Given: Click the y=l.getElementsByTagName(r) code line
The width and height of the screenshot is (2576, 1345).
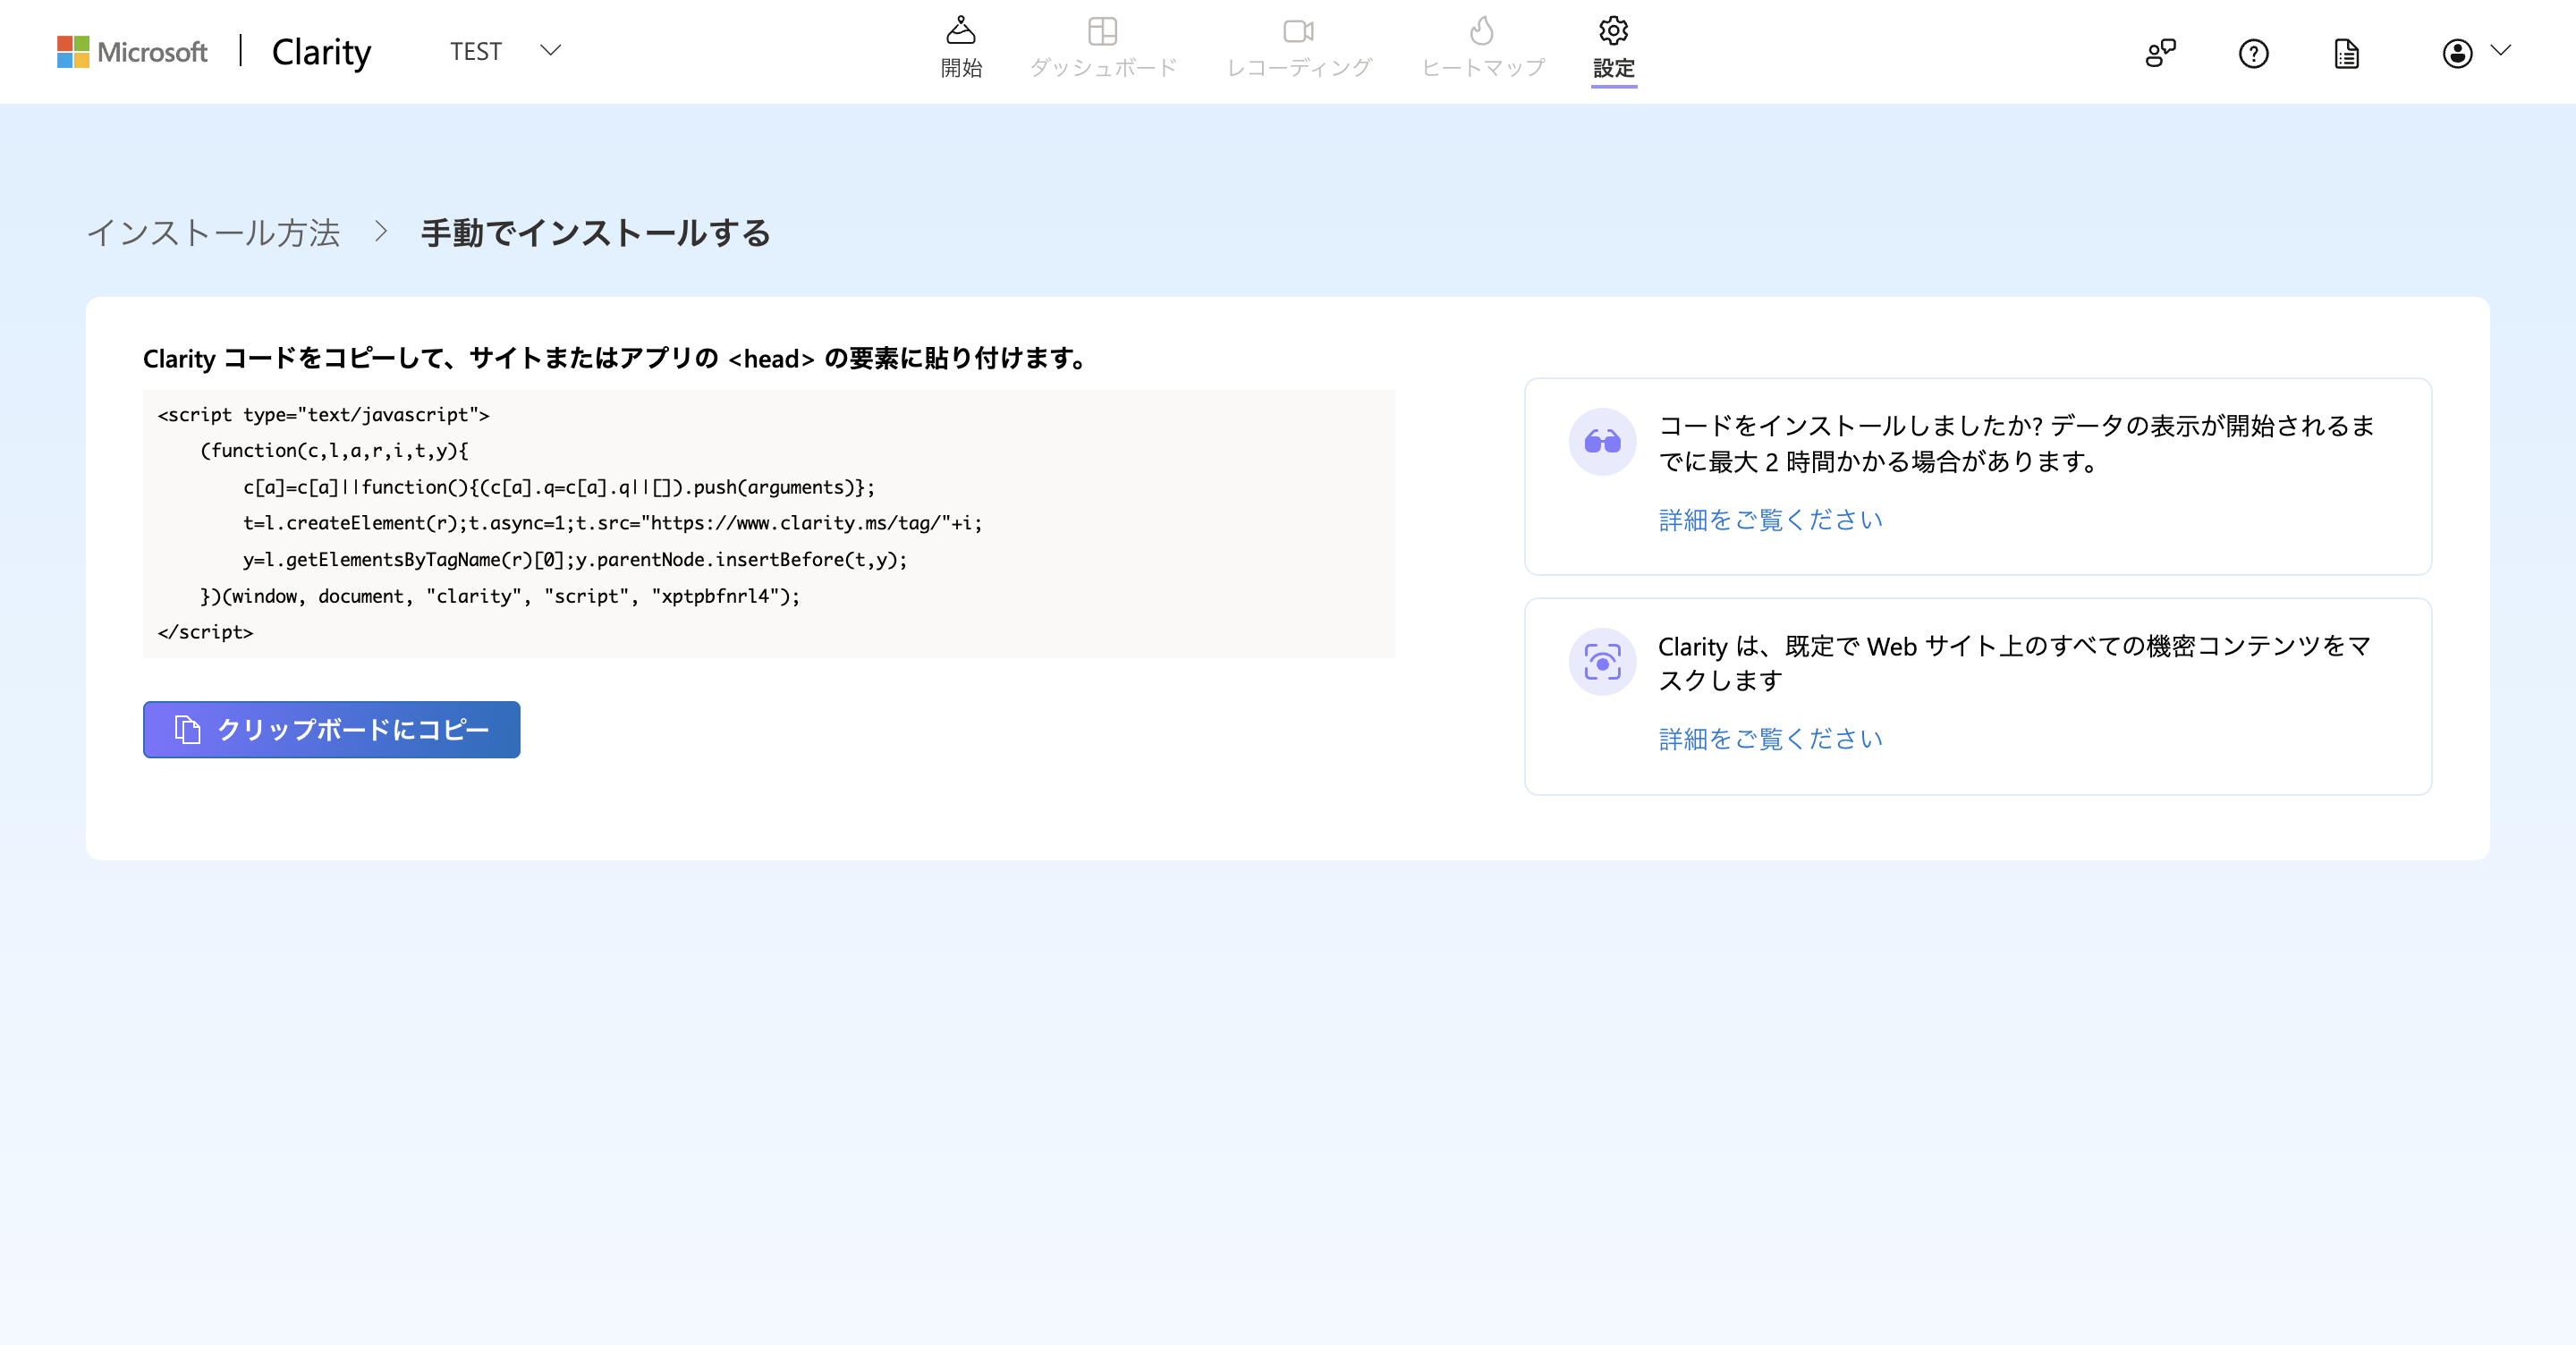Looking at the screenshot, I should click(574, 559).
